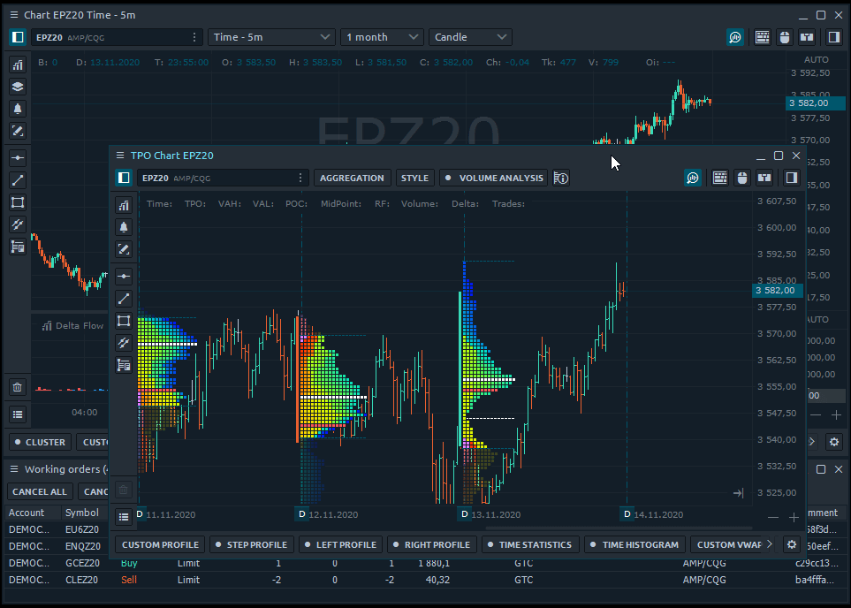851x608 pixels.
Task: Toggle the Cluster option in main chart
Action: tap(40, 442)
